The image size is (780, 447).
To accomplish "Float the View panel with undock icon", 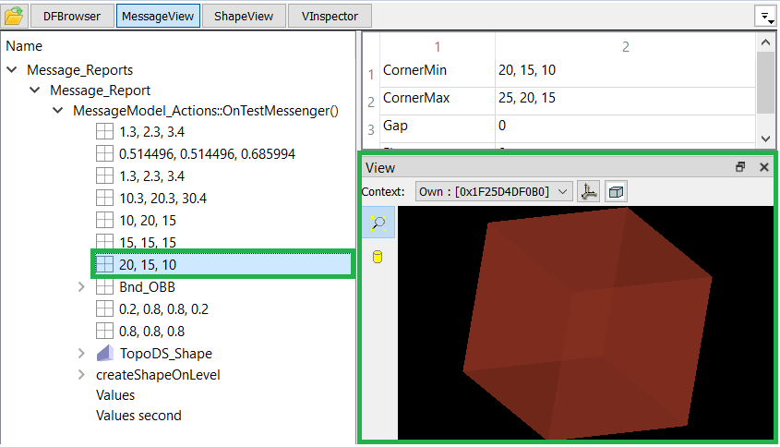I will click(x=740, y=167).
